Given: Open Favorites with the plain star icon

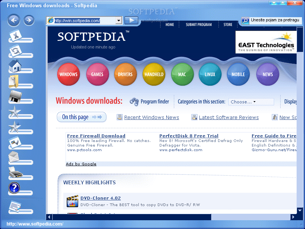Looking at the screenshot, I should click(14, 111).
